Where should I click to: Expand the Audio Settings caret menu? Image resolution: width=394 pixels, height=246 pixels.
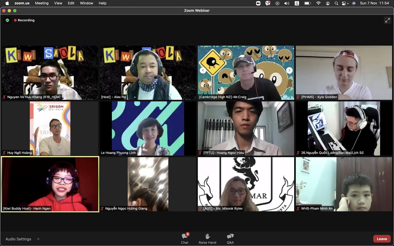pyautogui.click(x=38, y=239)
